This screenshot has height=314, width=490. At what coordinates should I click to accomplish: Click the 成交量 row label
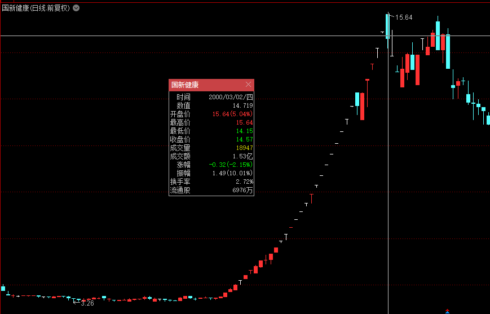(x=180, y=148)
